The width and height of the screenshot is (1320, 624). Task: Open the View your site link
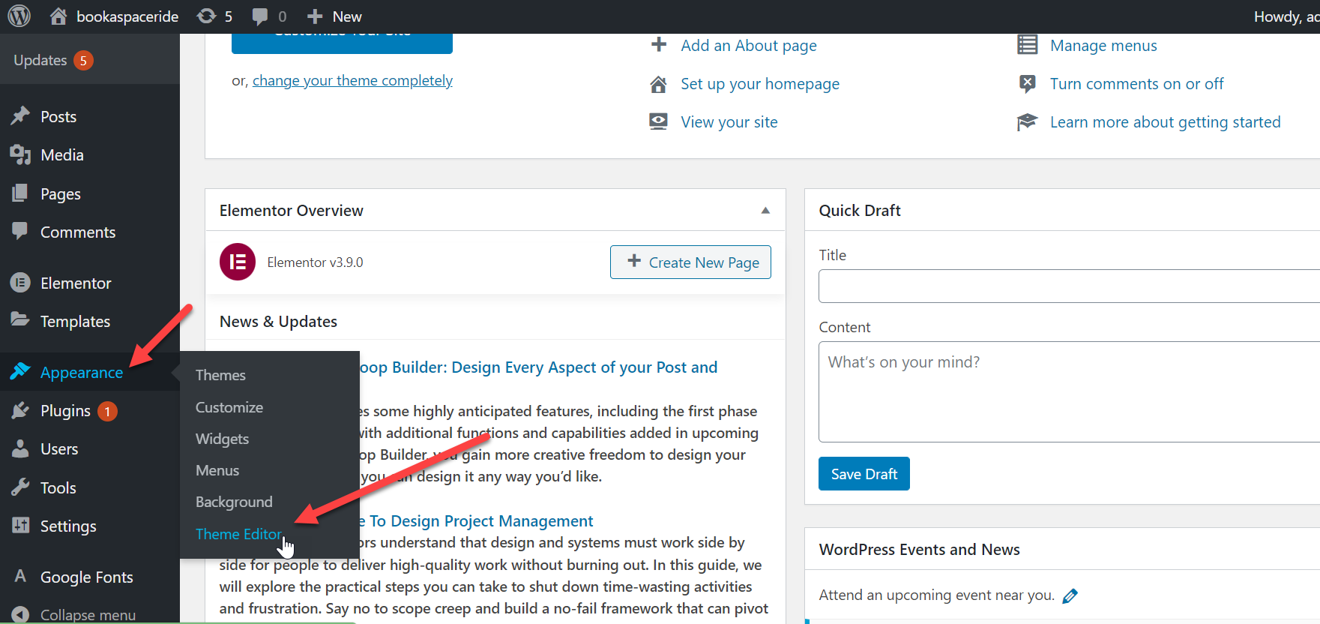(729, 122)
